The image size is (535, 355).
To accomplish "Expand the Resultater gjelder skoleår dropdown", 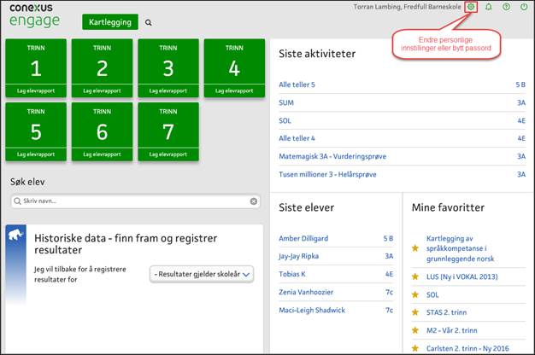I will (202, 274).
